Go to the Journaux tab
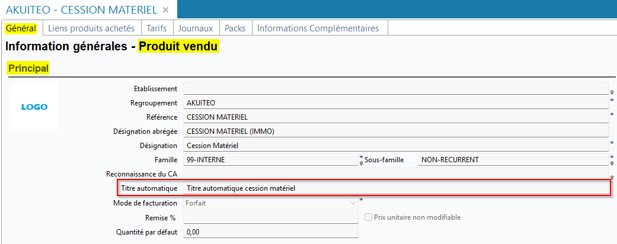This screenshot has height=244, width=617. (196, 28)
